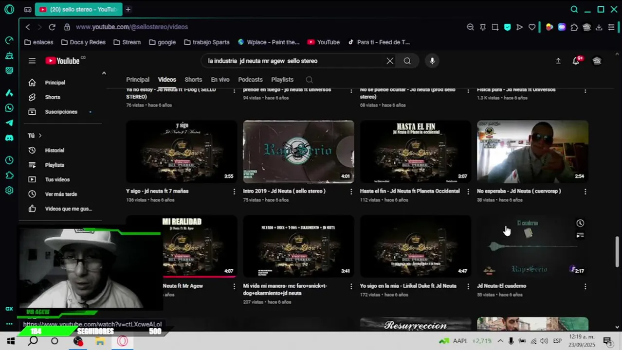The height and width of the screenshot is (350, 622).
Task: Open the Para ti TikTok bookmark
Action: [x=379, y=42]
